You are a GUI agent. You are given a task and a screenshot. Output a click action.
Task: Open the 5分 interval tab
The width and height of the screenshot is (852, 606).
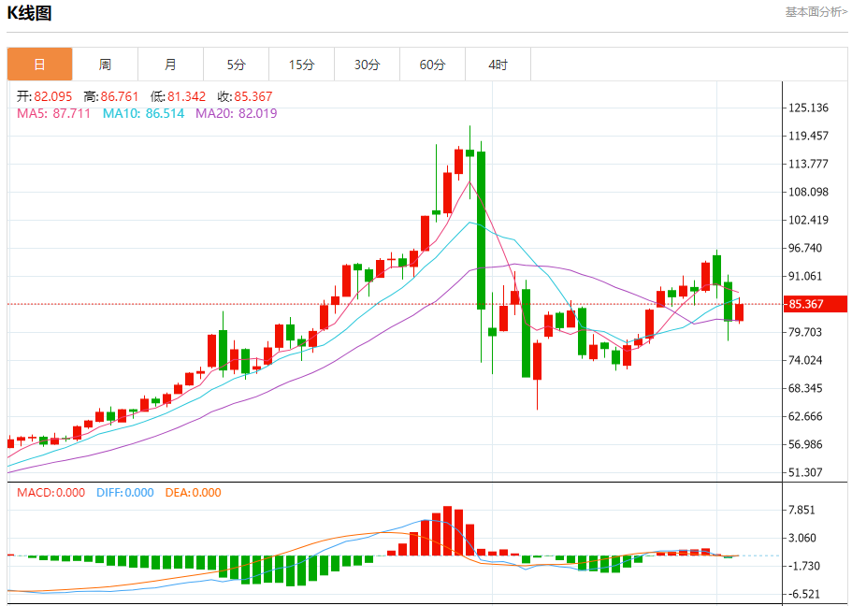(x=236, y=65)
